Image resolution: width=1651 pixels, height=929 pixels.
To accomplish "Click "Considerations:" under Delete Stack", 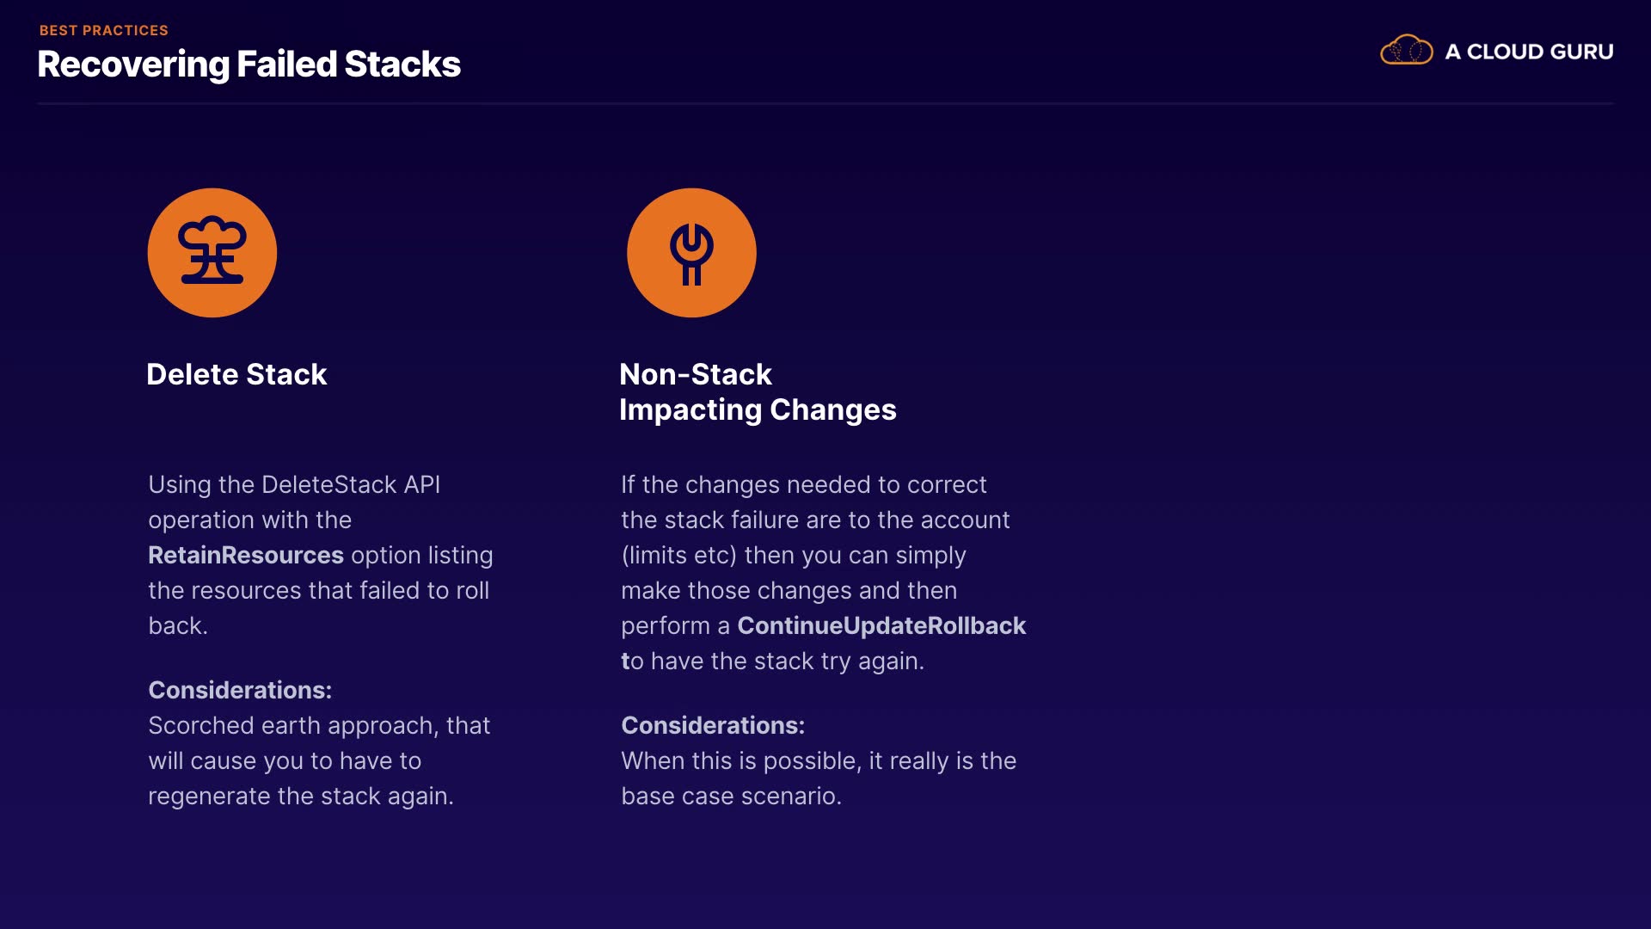I will pos(240,690).
